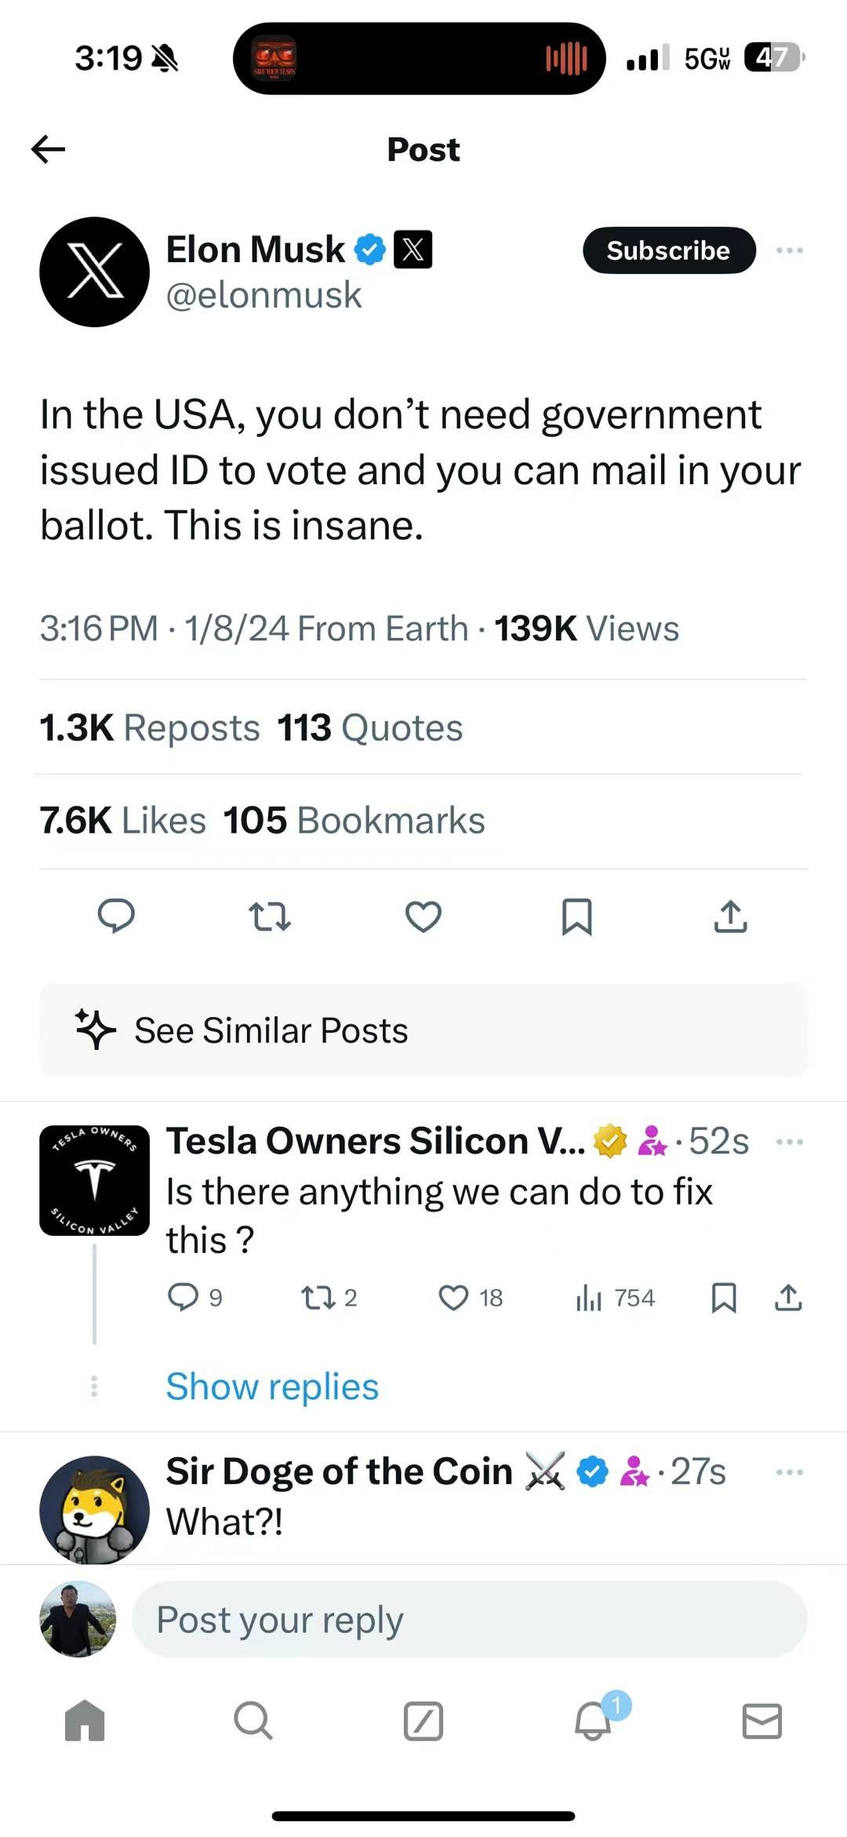The width and height of the screenshot is (847, 1837).
Task: Bookmark the post with the bookmark icon
Action: click(576, 917)
